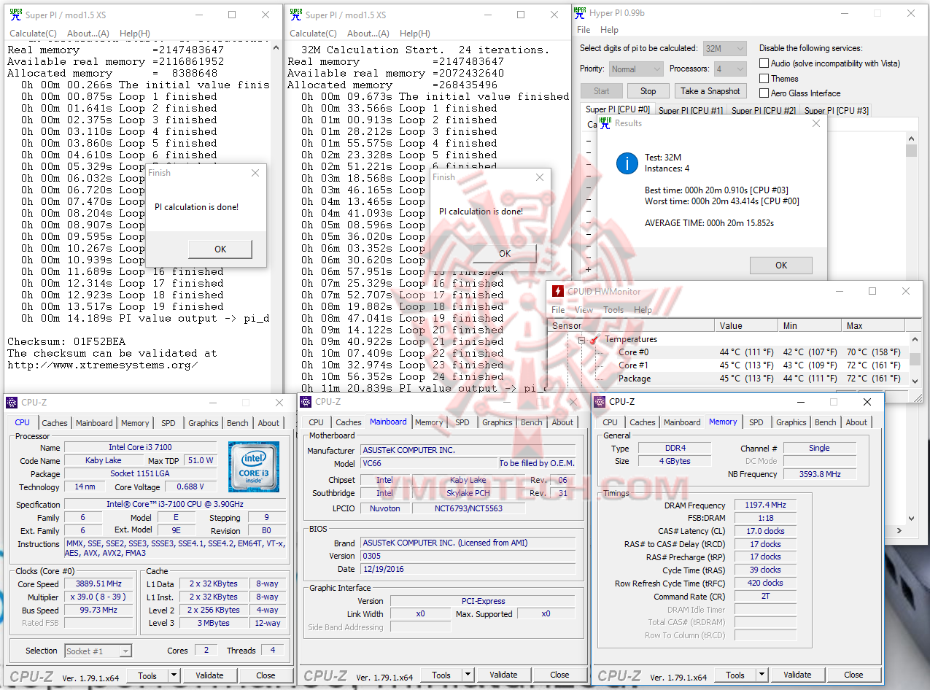Open the Socket #1 selection dropdown

coord(98,651)
